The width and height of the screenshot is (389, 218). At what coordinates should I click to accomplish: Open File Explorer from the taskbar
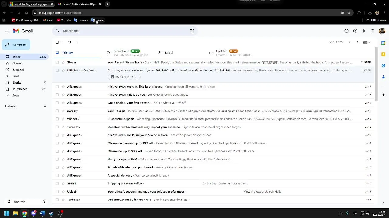pos(15,213)
